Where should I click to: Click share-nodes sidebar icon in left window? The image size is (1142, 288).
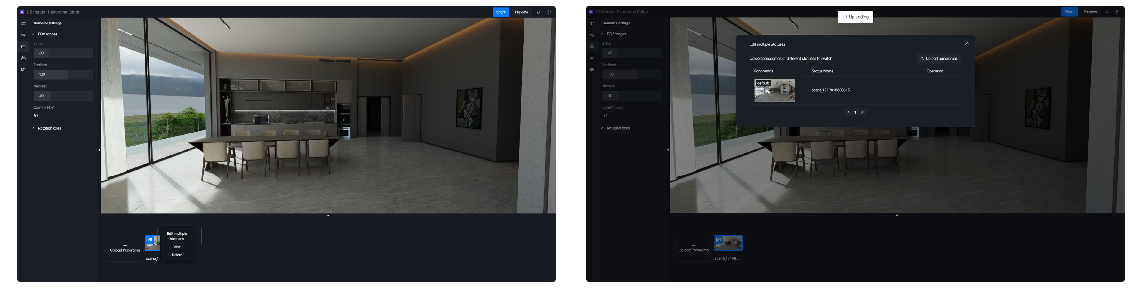click(x=23, y=35)
